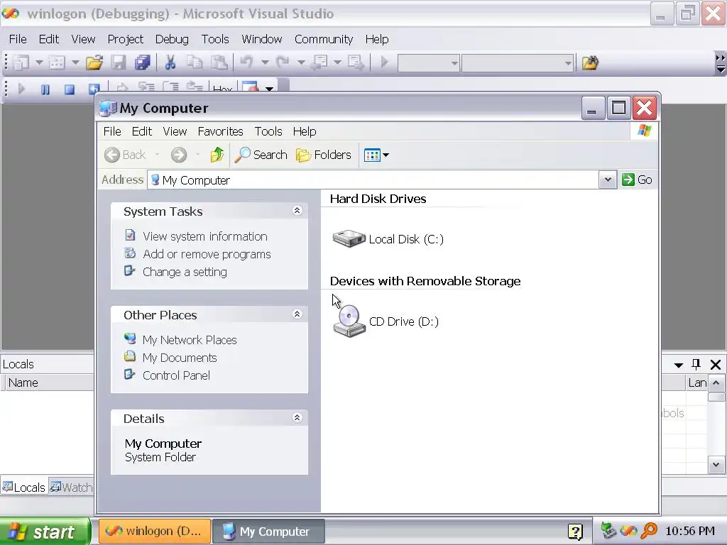Open the Back button history dropdown

(157, 155)
